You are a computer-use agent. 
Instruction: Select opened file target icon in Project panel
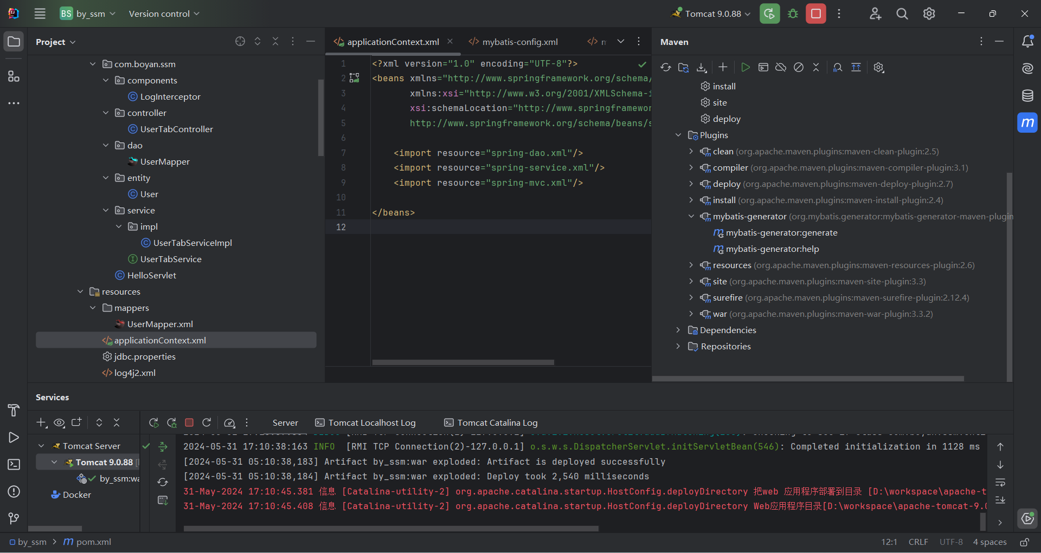[240, 42]
